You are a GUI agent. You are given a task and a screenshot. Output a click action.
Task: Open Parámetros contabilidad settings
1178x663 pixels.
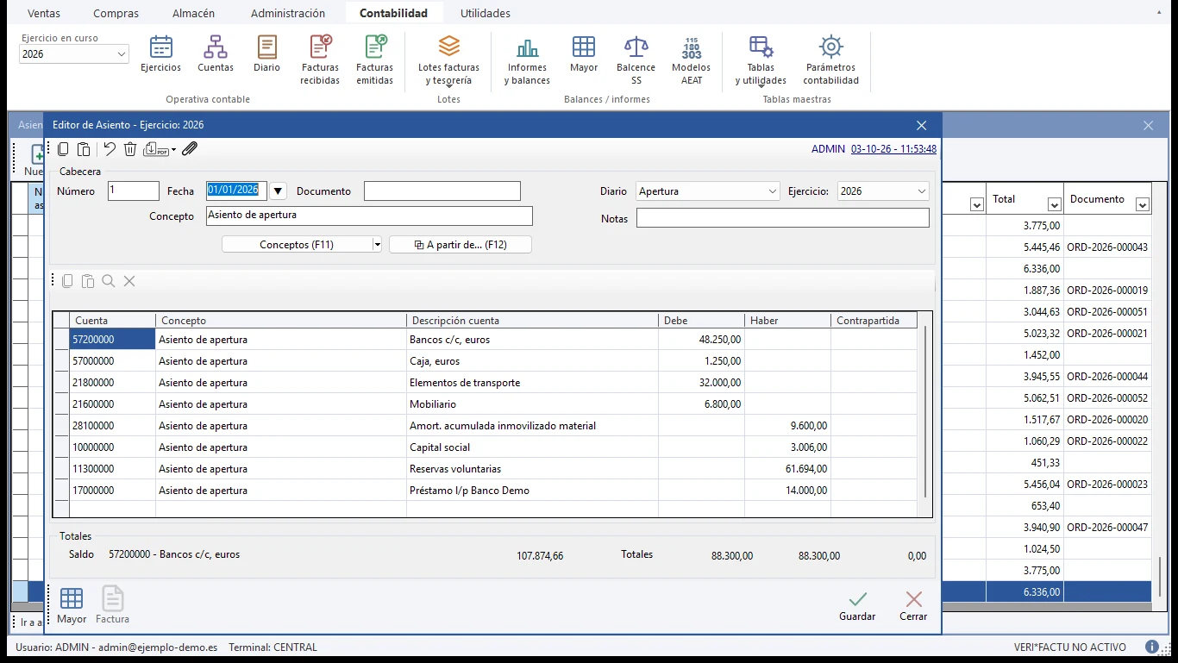[x=831, y=60]
